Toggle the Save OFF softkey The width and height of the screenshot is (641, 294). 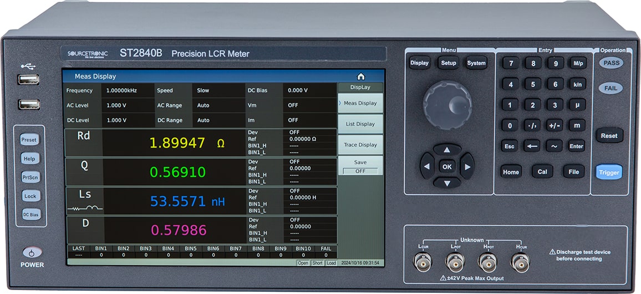[x=360, y=166]
